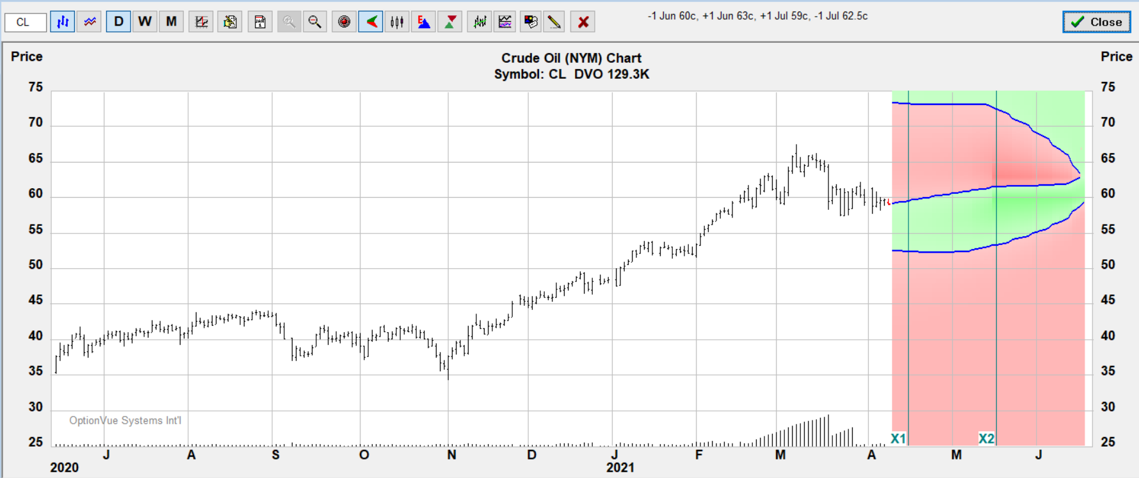1139x478 pixels.
Task: Click the red-green triangles marker icon
Action: coord(450,22)
